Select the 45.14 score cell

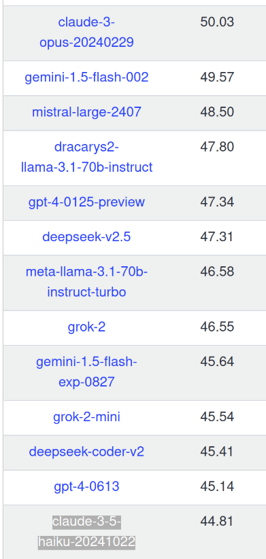pos(217,486)
